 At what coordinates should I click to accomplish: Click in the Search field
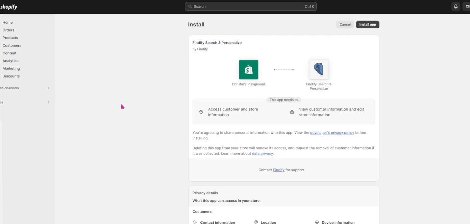tap(251, 7)
